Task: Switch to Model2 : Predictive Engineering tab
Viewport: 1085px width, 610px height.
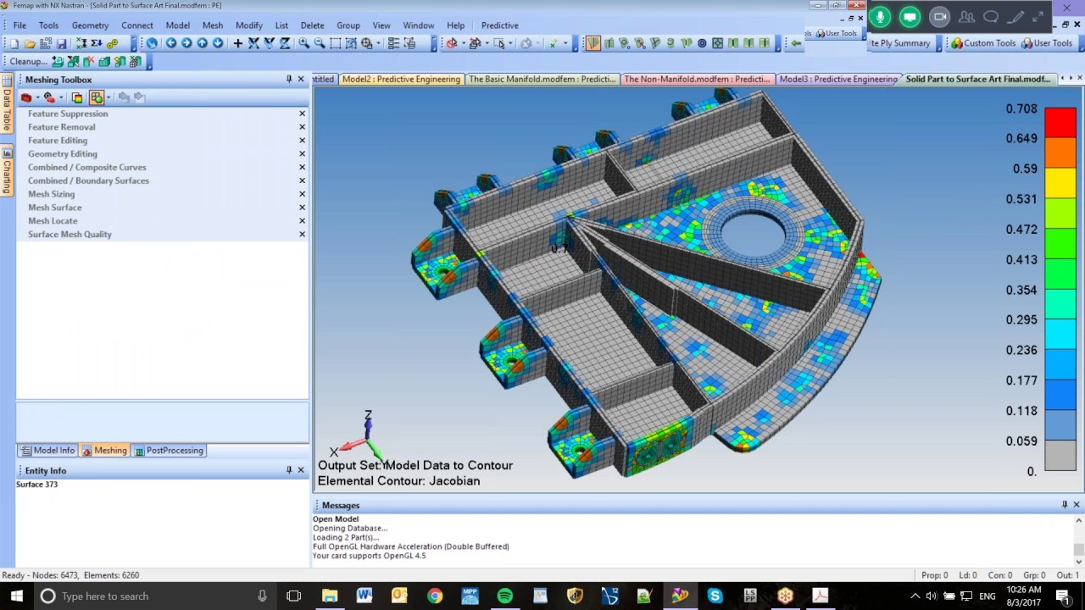Action: click(401, 79)
